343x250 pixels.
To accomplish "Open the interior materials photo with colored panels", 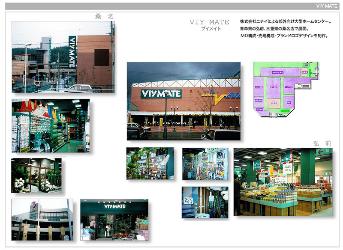I will tap(205, 202).
